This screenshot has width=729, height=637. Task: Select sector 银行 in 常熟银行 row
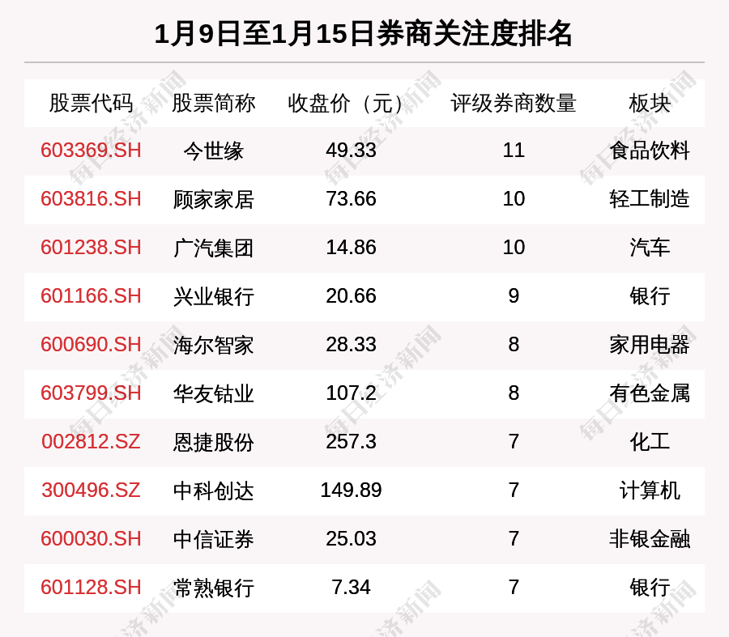(x=650, y=588)
